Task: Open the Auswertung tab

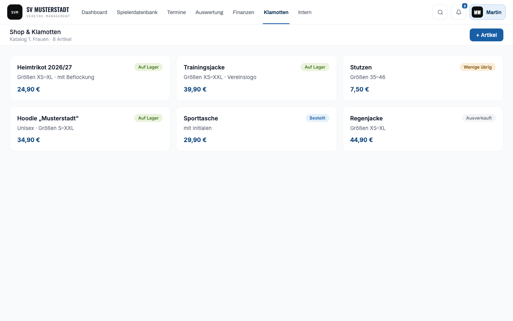Action: tap(209, 12)
